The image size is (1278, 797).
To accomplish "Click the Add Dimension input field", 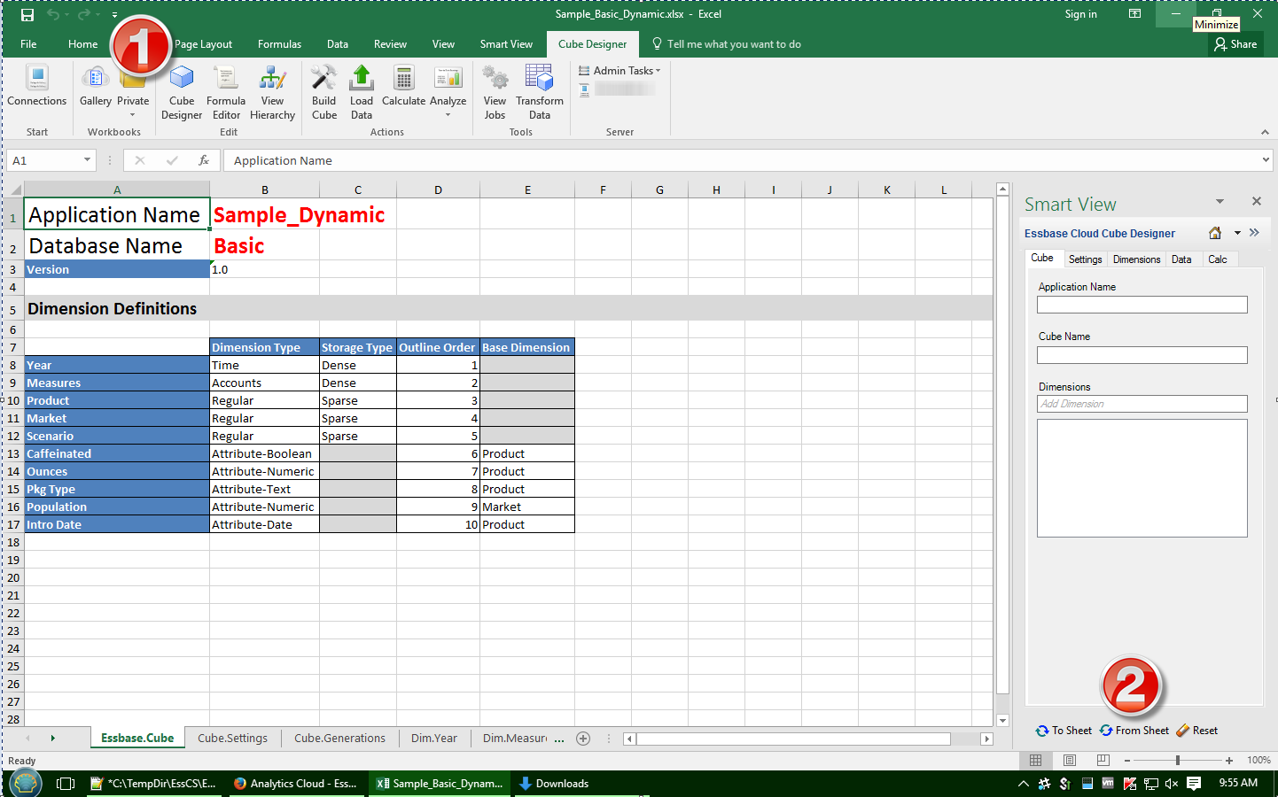I will coord(1142,404).
